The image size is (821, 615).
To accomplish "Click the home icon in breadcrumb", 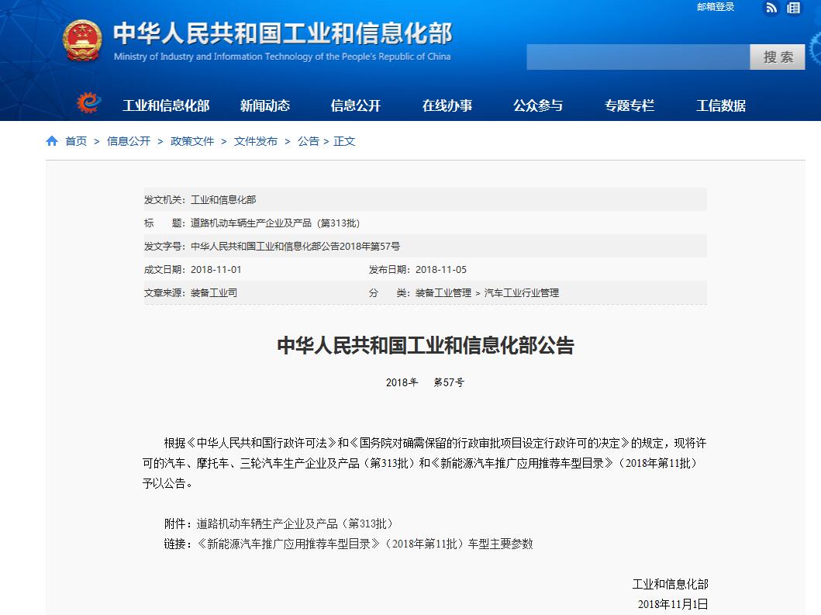I will point(52,141).
